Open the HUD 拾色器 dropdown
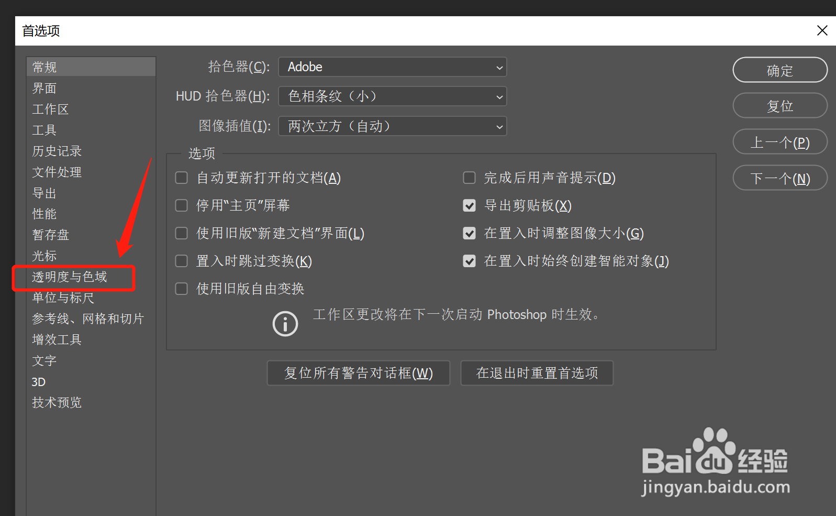 coord(392,96)
